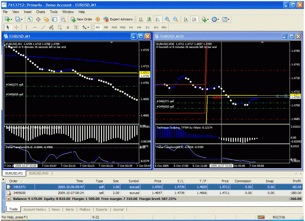Select the Fibonacci Retracement tool
The height and width of the screenshot is (221, 305).
(x=60, y=27)
